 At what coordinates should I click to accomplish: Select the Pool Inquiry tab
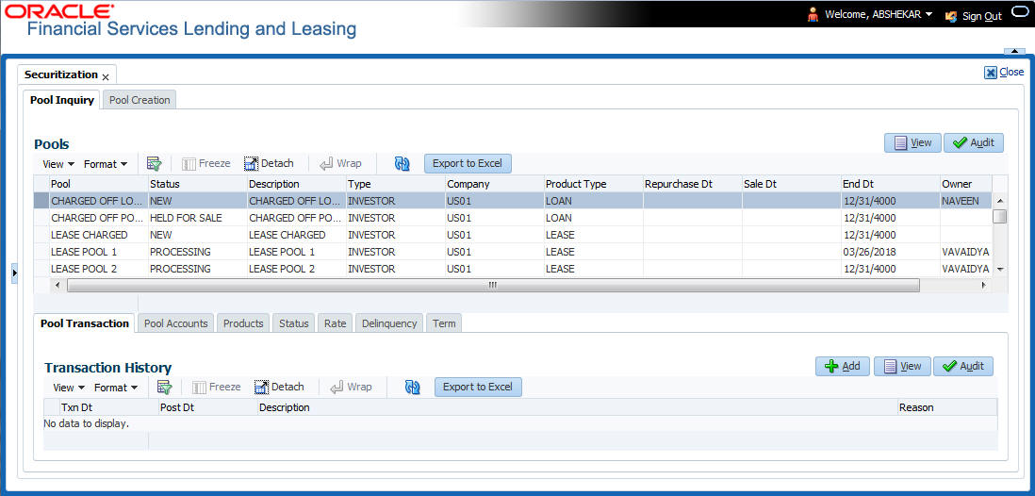pos(62,100)
